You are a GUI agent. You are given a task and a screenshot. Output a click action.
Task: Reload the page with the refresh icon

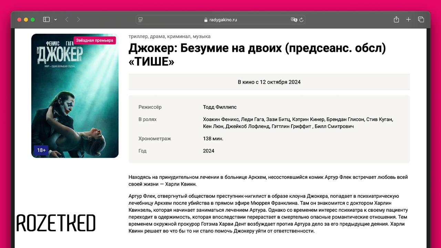pos(301,20)
